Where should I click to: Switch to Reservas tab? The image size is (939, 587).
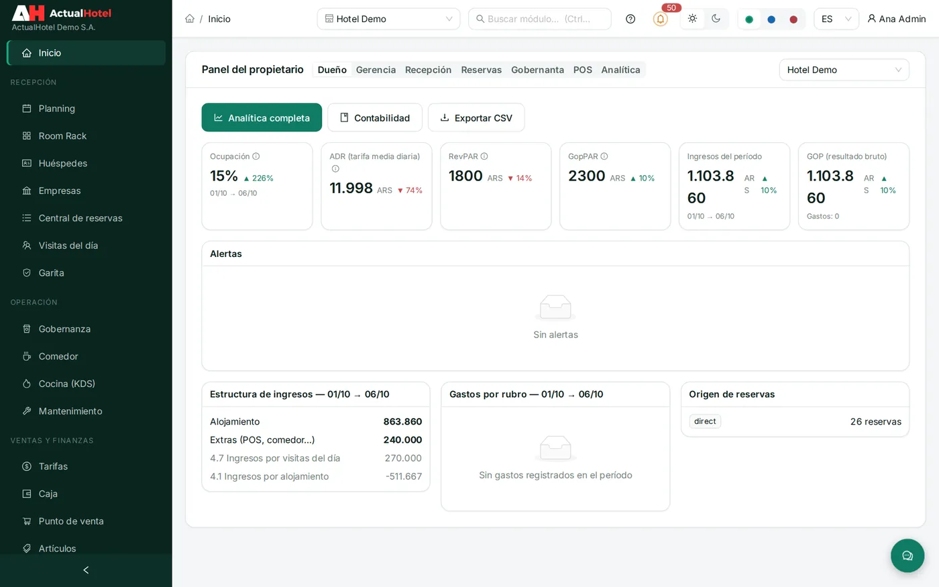(x=481, y=70)
